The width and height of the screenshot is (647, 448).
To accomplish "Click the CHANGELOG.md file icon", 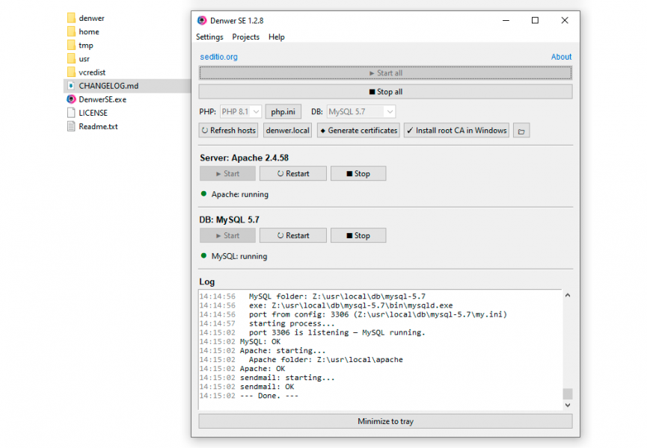I will (x=71, y=86).
